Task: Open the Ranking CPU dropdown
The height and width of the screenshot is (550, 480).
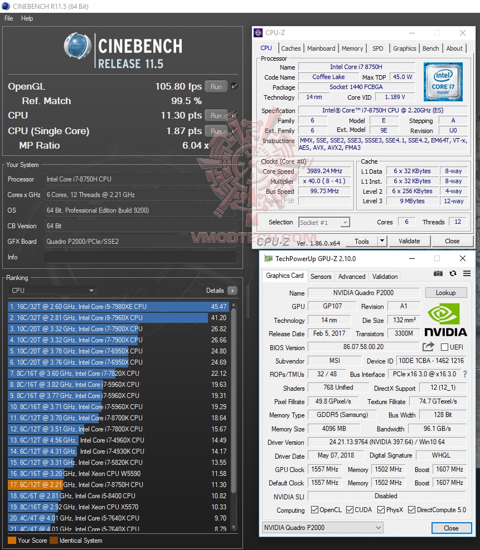Action: 52,291
